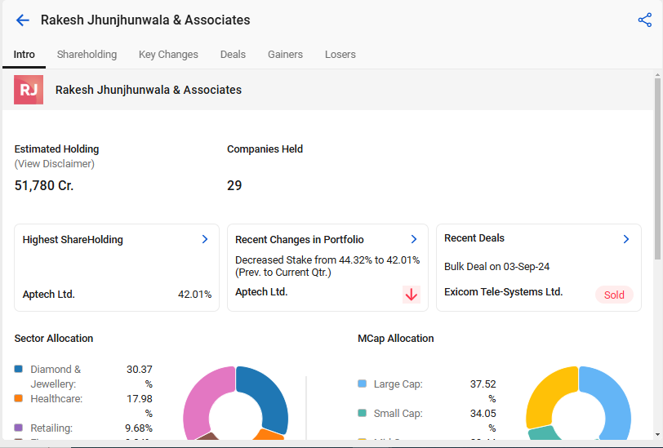Click the Retailing 9.68% value
Screen dimensions: 663x448
click(139, 428)
